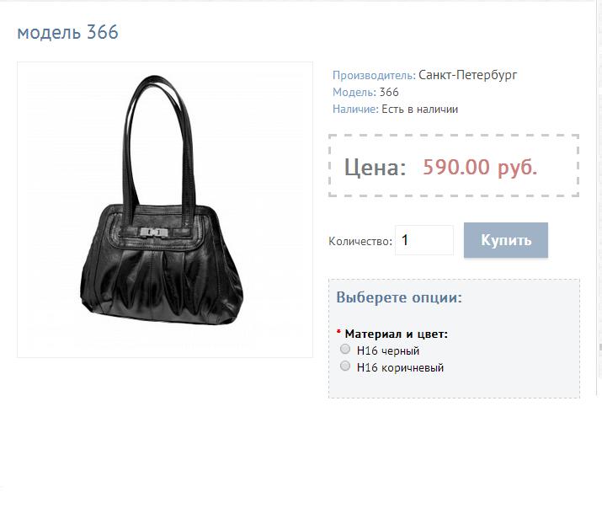The width and height of the screenshot is (602, 508).
Task: Click the Модель: 366 text
Action: click(365, 92)
